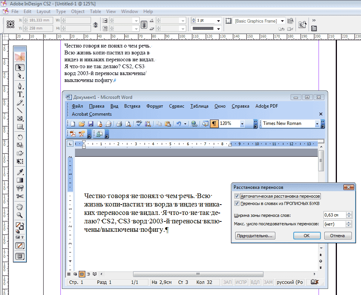Select the Scale tool

coord(20,145)
